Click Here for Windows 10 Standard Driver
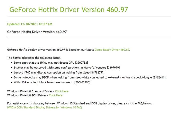The width and height of the screenshot is (171, 120). click(x=62, y=91)
